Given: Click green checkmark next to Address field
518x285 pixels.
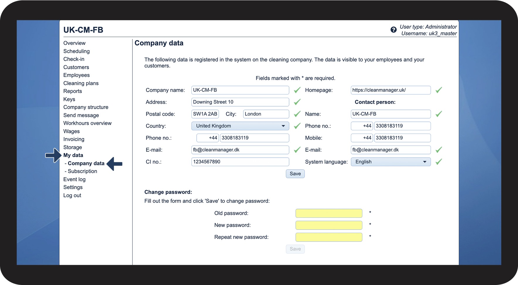Looking at the screenshot, I should click(297, 102).
